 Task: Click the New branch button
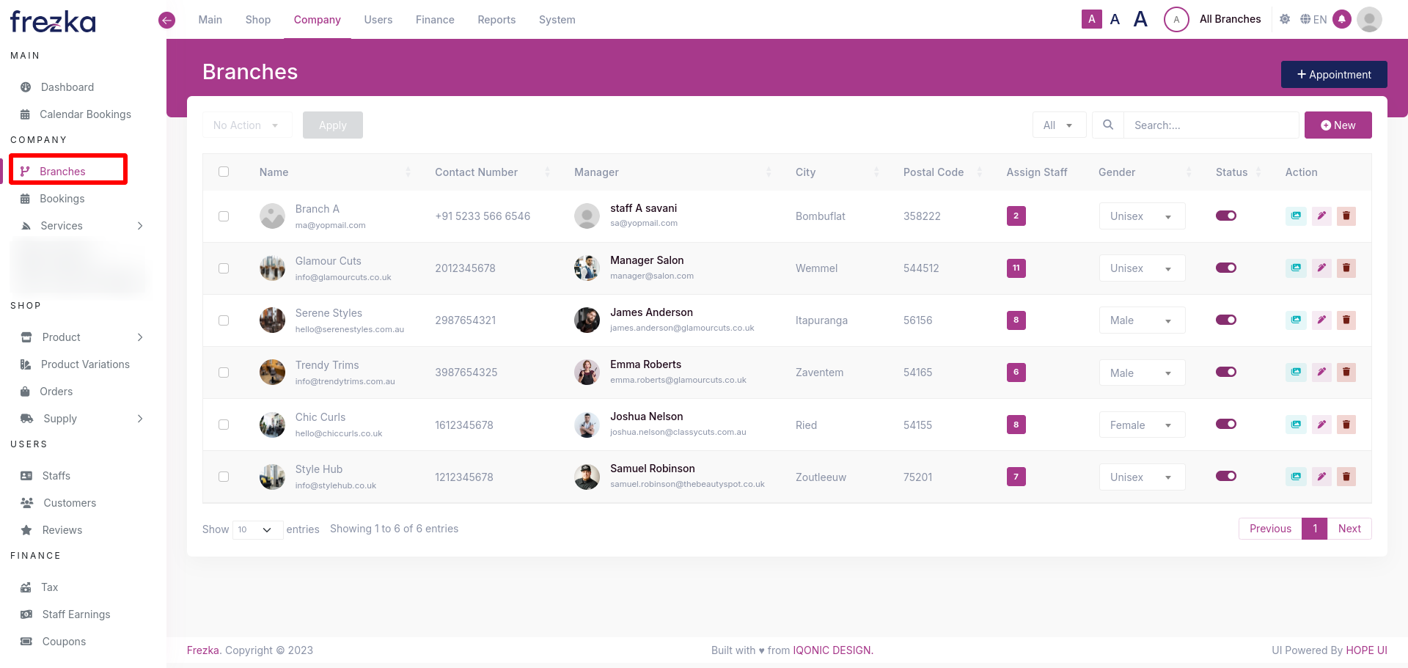coord(1338,125)
